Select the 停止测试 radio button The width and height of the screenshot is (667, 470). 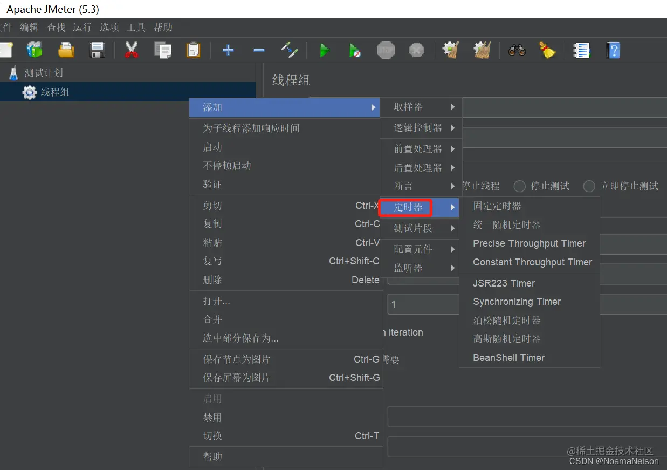point(520,186)
